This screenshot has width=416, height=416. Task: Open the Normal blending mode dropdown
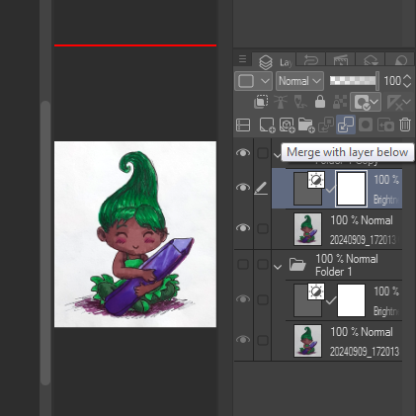pyautogui.click(x=299, y=81)
